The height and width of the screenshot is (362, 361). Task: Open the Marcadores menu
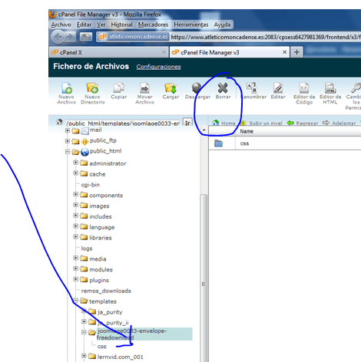153,25
